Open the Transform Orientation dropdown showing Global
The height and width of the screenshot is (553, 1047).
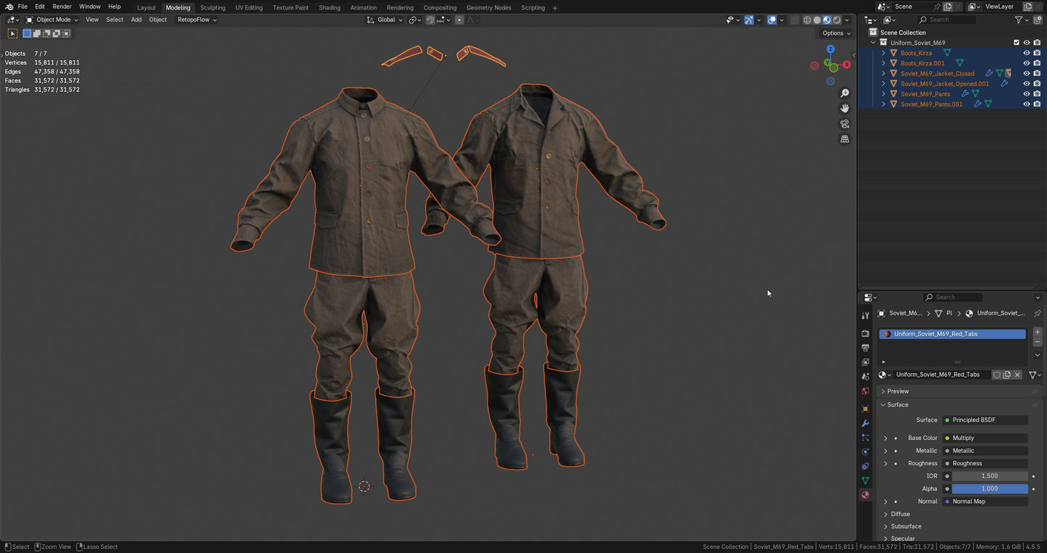click(x=388, y=20)
